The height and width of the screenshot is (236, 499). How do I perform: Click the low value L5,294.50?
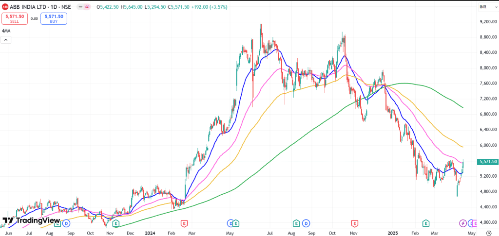156,7
